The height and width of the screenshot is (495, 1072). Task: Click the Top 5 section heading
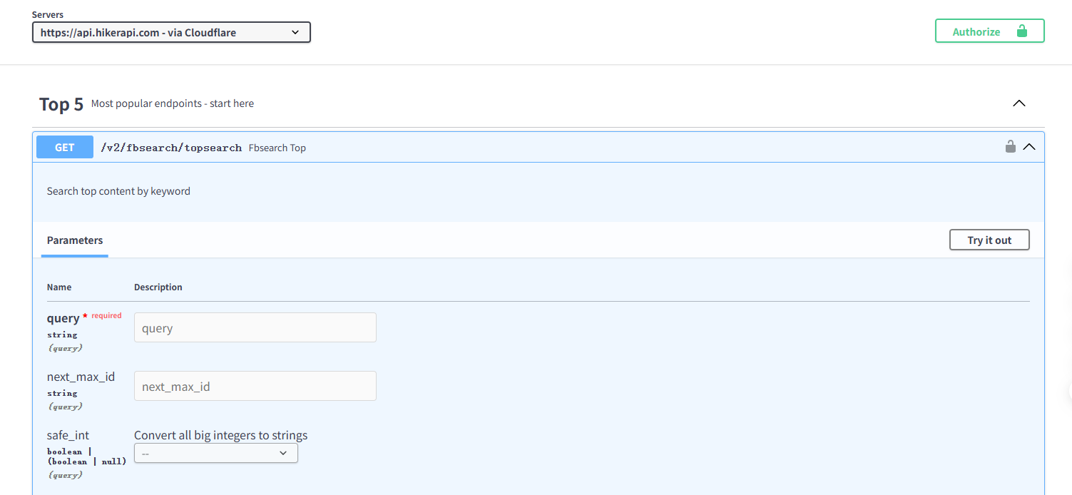point(61,104)
